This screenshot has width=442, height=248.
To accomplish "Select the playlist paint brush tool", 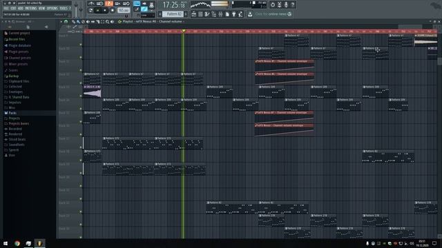I will 78,21.
